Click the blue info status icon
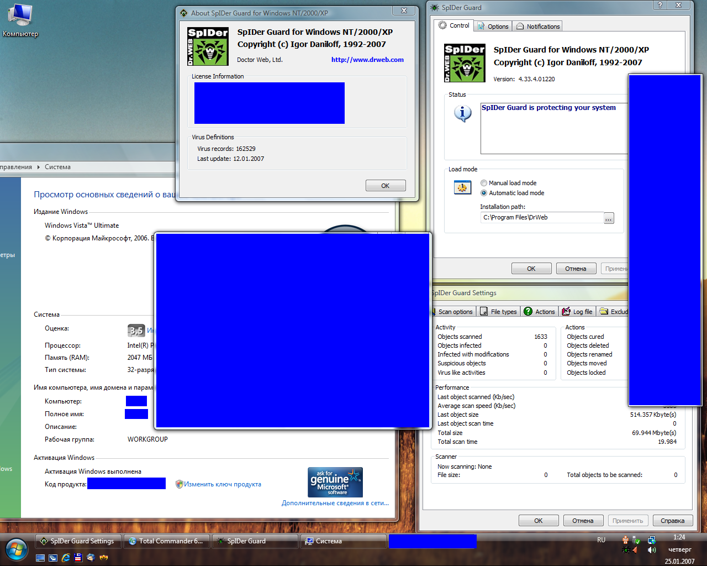Screen dimensions: 707x566 463,113
